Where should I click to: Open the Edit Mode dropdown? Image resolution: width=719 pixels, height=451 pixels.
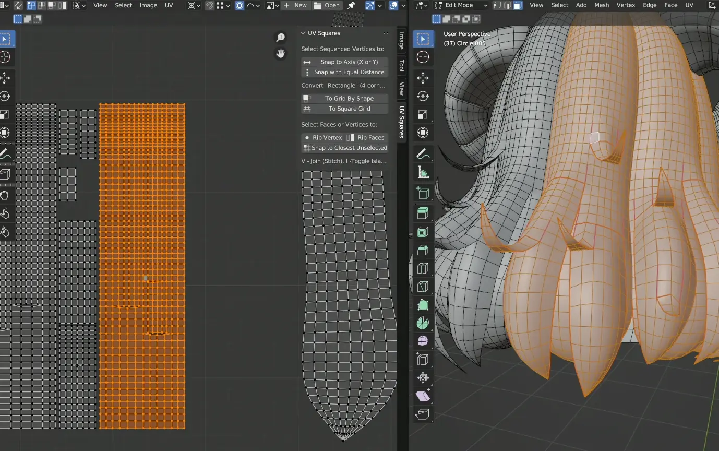click(x=459, y=5)
